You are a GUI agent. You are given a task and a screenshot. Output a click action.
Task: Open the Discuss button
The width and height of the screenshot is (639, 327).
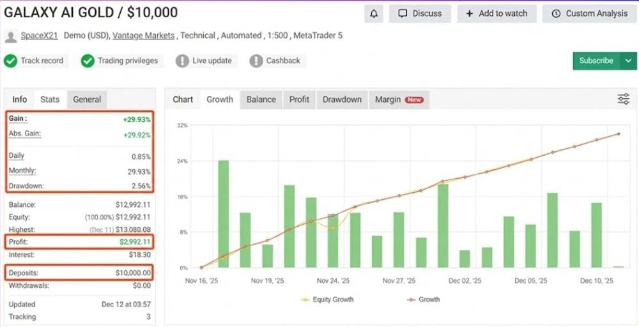click(420, 14)
